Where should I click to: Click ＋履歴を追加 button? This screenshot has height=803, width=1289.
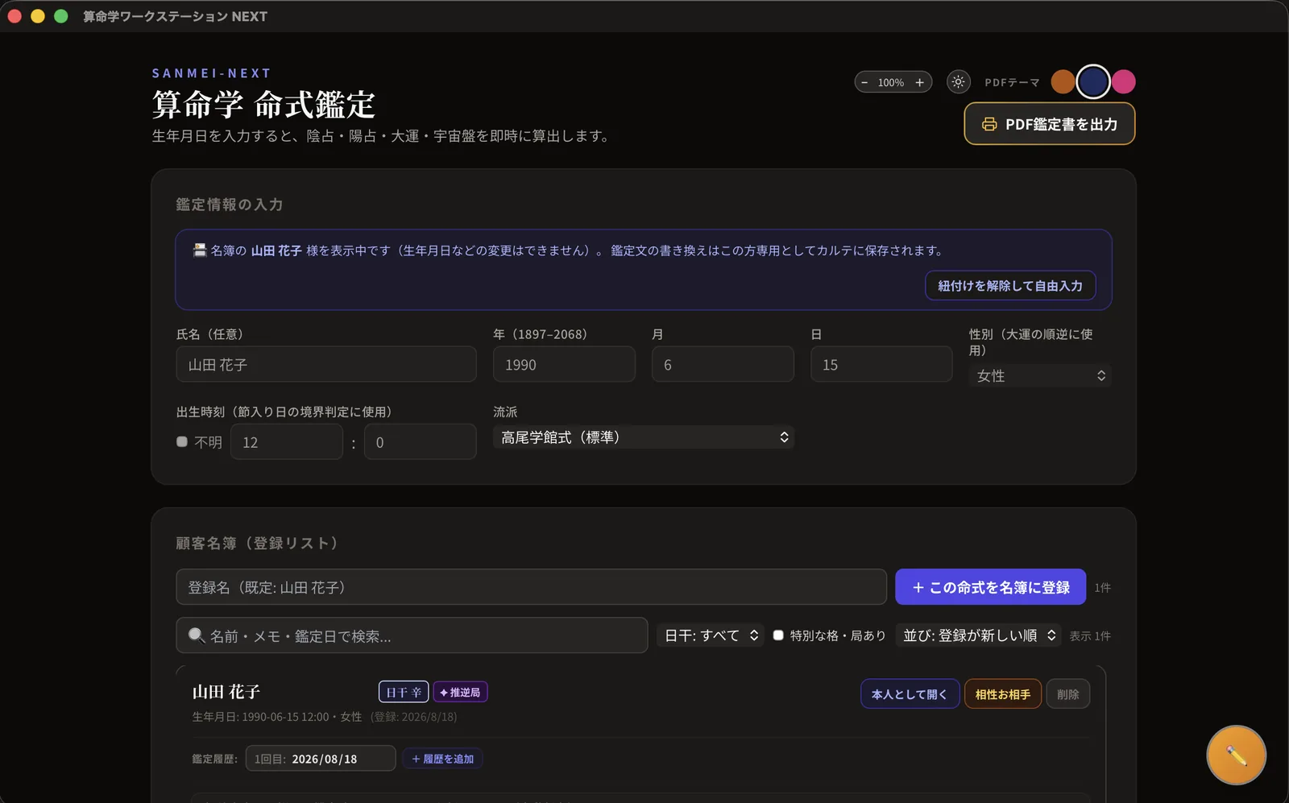pos(442,759)
